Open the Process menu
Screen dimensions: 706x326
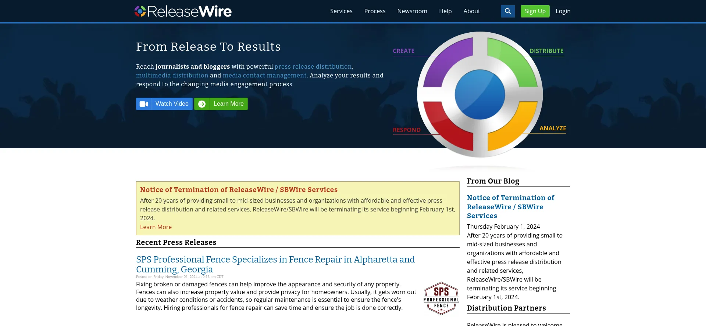(375, 11)
